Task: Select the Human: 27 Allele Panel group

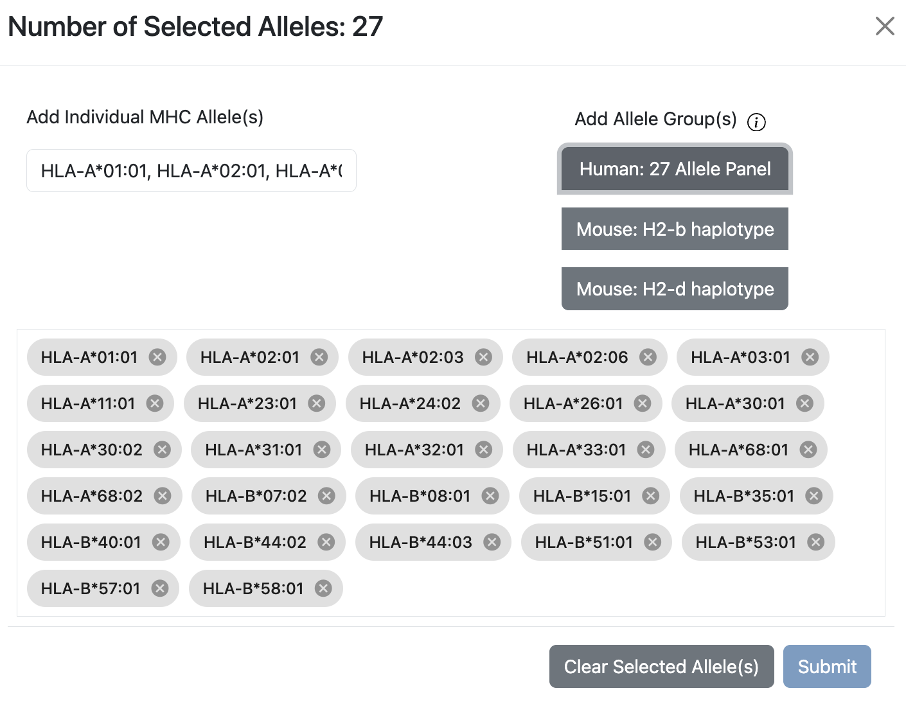Action: point(675,169)
